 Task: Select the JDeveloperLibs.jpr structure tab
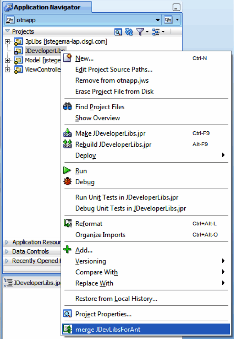click(x=32, y=283)
